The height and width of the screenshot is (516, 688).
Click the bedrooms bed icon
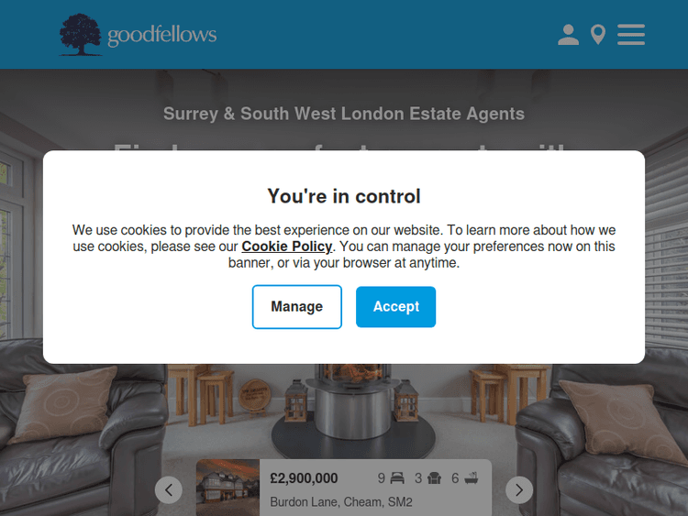397,478
